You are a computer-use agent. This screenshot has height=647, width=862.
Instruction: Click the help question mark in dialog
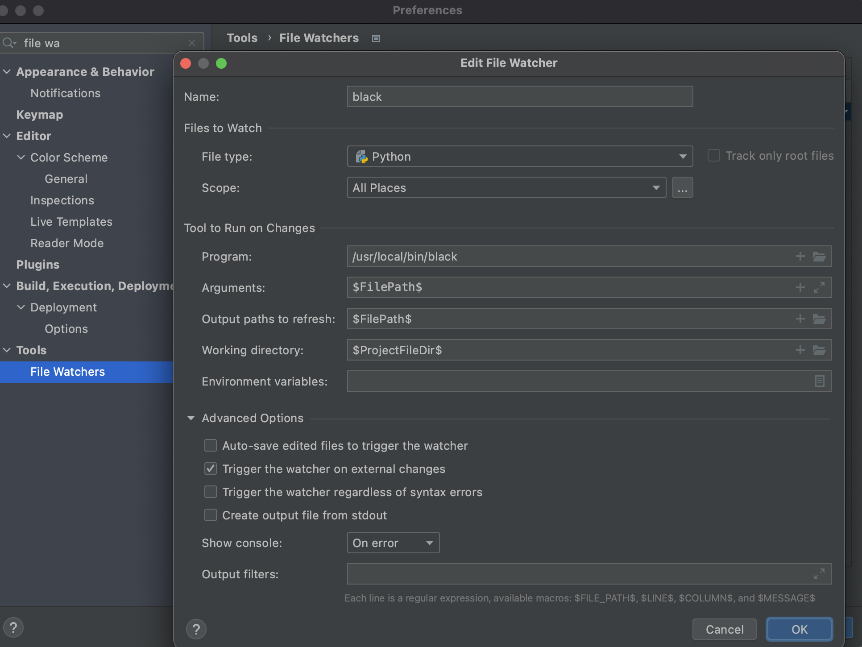(196, 629)
